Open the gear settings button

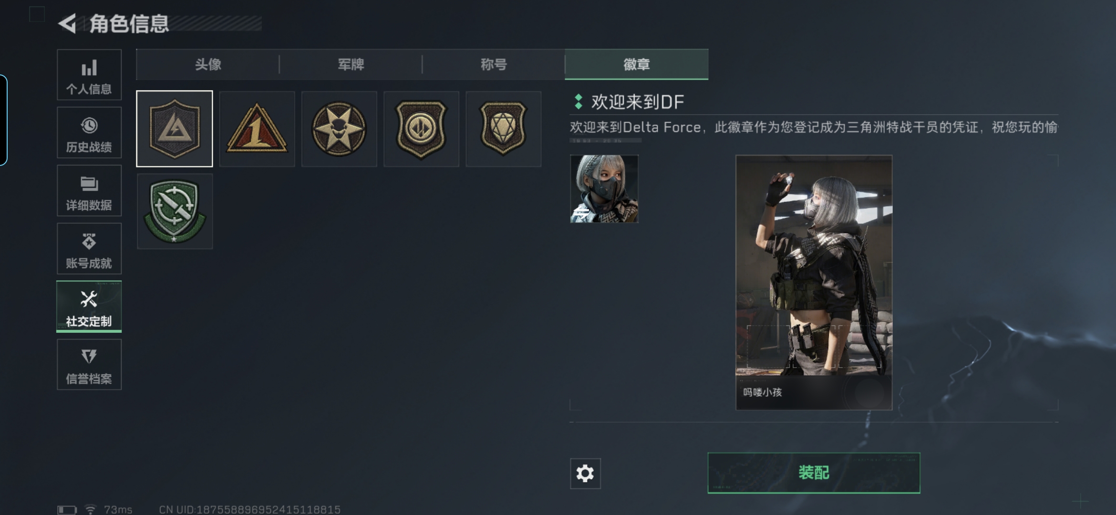[585, 474]
